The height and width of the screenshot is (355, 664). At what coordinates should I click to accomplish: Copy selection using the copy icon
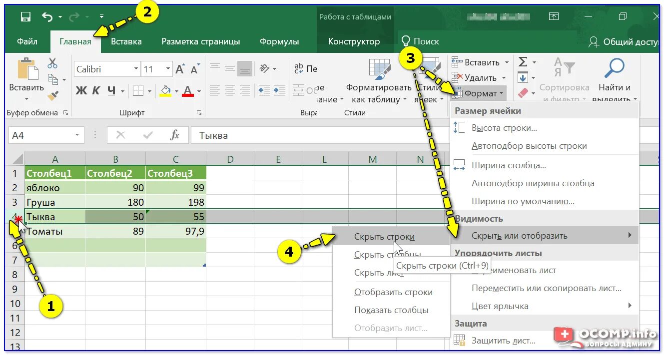point(52,79)
